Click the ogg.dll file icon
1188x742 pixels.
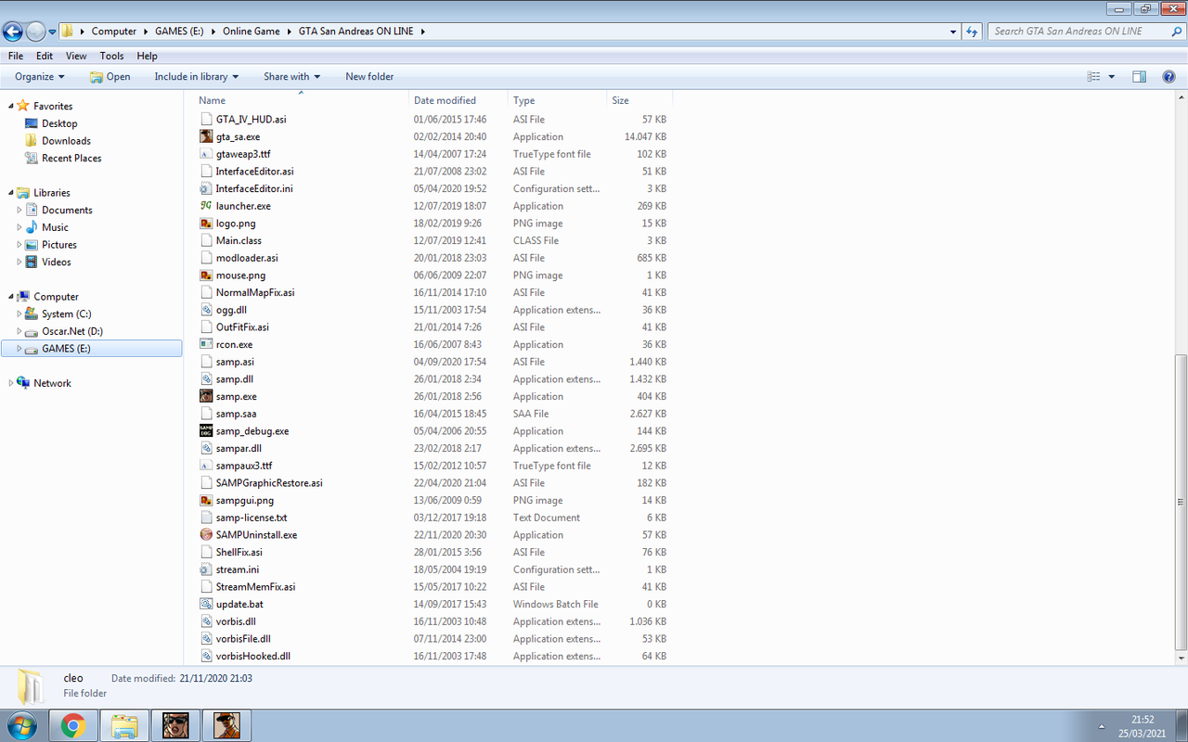(207, 310)
